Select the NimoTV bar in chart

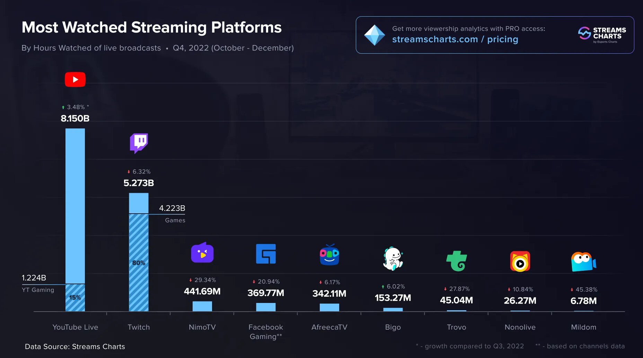pos(202,306)
